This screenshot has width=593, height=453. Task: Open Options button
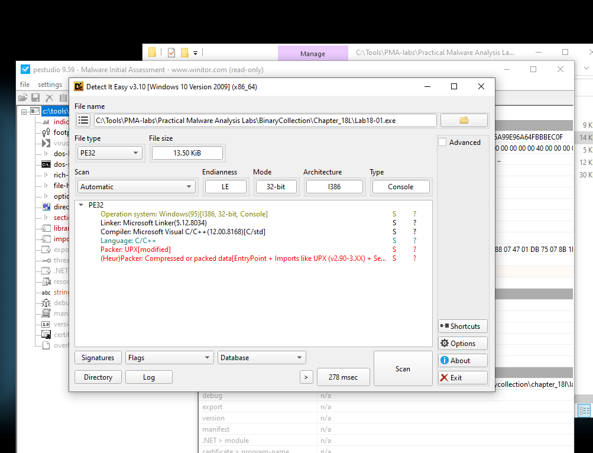(463, 343)
